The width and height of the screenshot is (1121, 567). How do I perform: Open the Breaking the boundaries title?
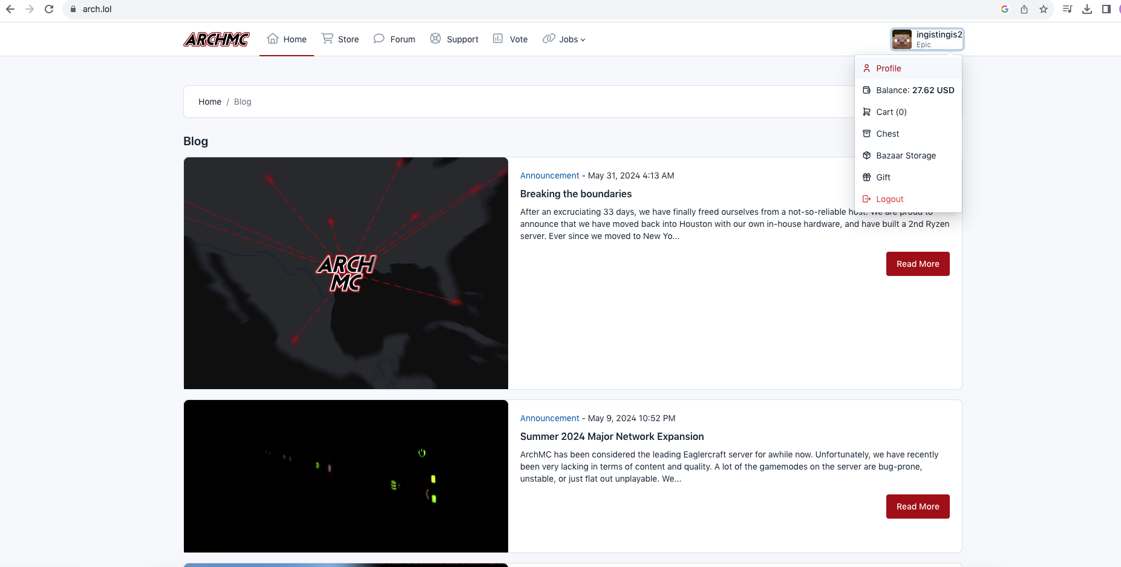tap(576, 194)
